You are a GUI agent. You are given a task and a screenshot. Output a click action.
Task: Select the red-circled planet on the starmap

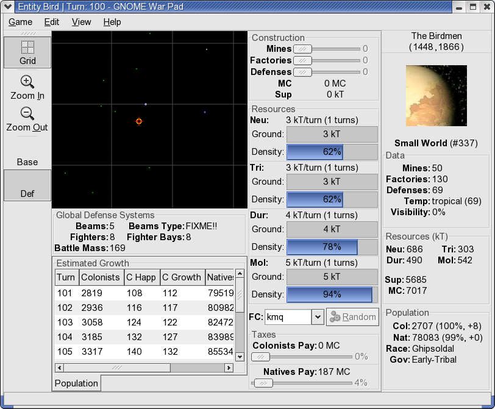[x=139, y=121]
